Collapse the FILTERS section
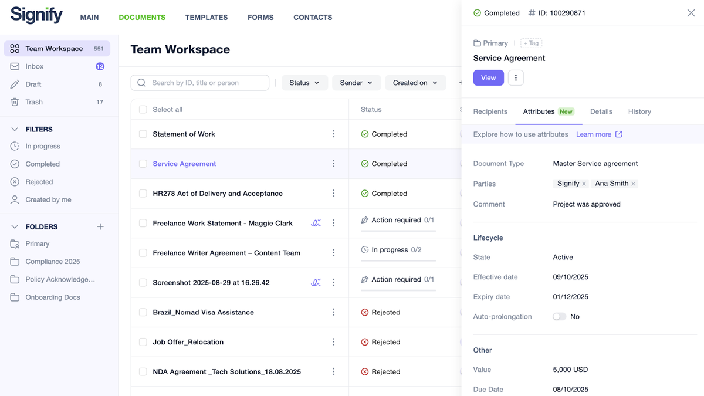The image size is (704, 396). [14, 129]
